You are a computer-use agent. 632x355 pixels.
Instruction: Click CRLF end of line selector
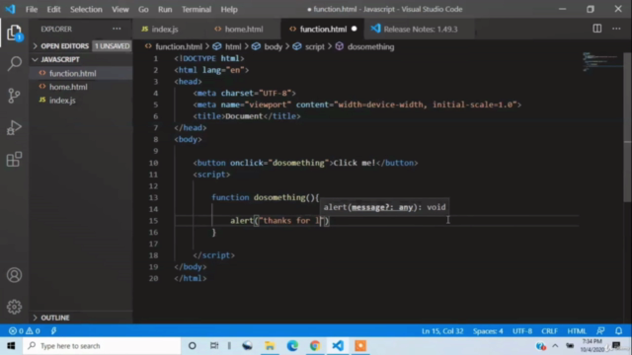coord(549,331)
